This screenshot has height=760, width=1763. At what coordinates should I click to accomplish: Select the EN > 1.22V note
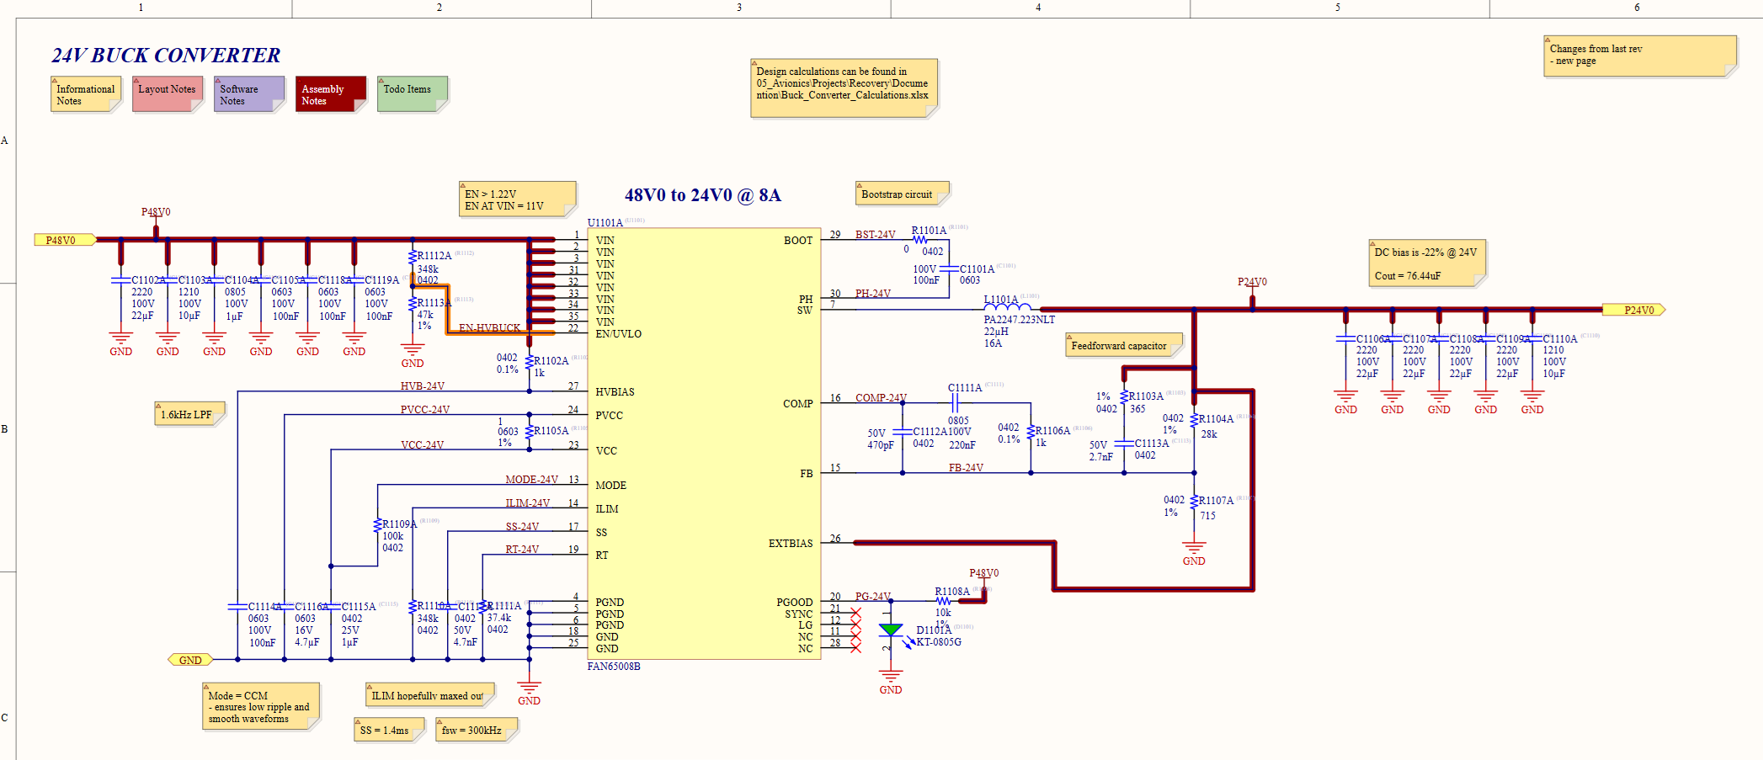pyautogui.click(x=518, y=199)
